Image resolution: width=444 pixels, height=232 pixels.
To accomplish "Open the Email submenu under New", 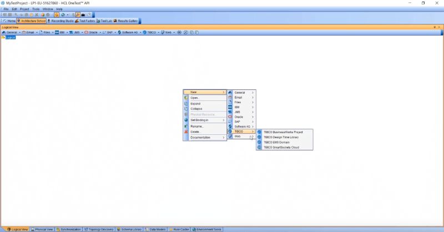I will point(241,98).
